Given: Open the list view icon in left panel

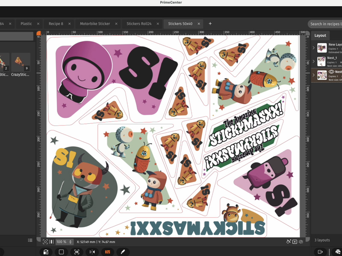Looking at the screenshot, I should [x=30, y=240].
